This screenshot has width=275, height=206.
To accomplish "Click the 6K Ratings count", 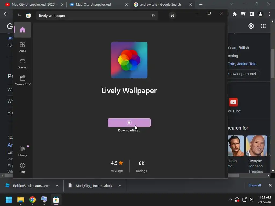I will pyautogui.click(x=142, y=166).
